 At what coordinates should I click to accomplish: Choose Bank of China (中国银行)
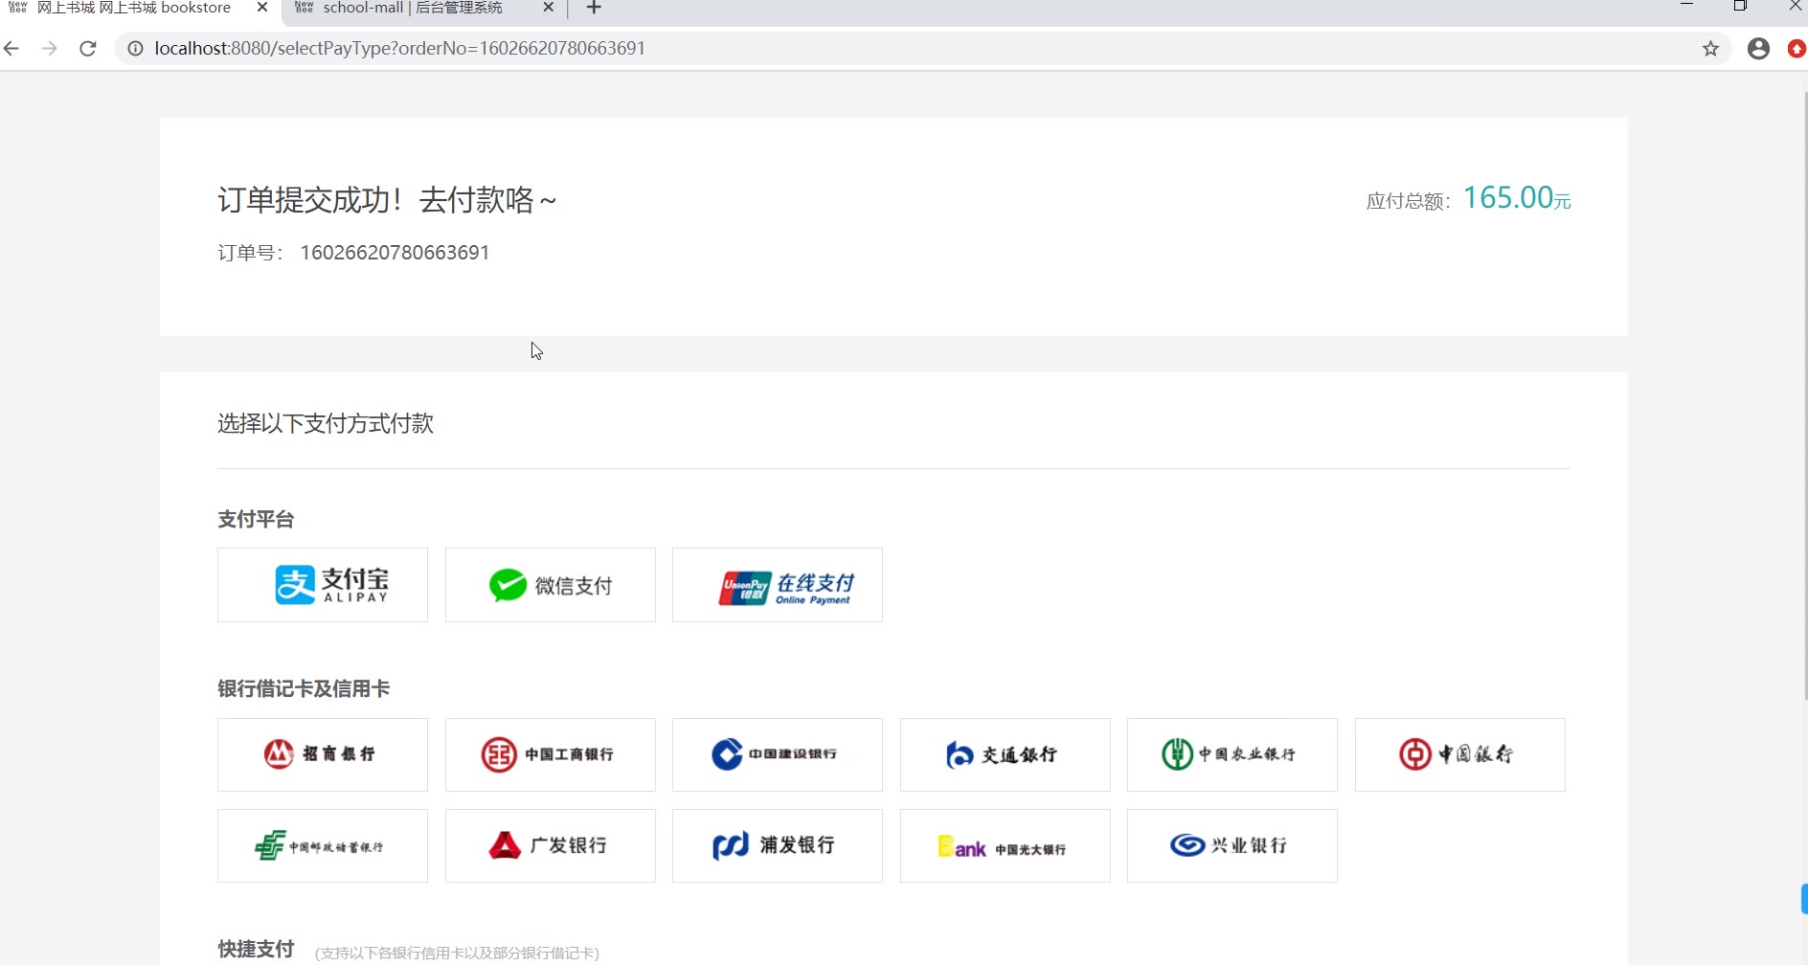pyautogui.click(x=1460, y=754)
